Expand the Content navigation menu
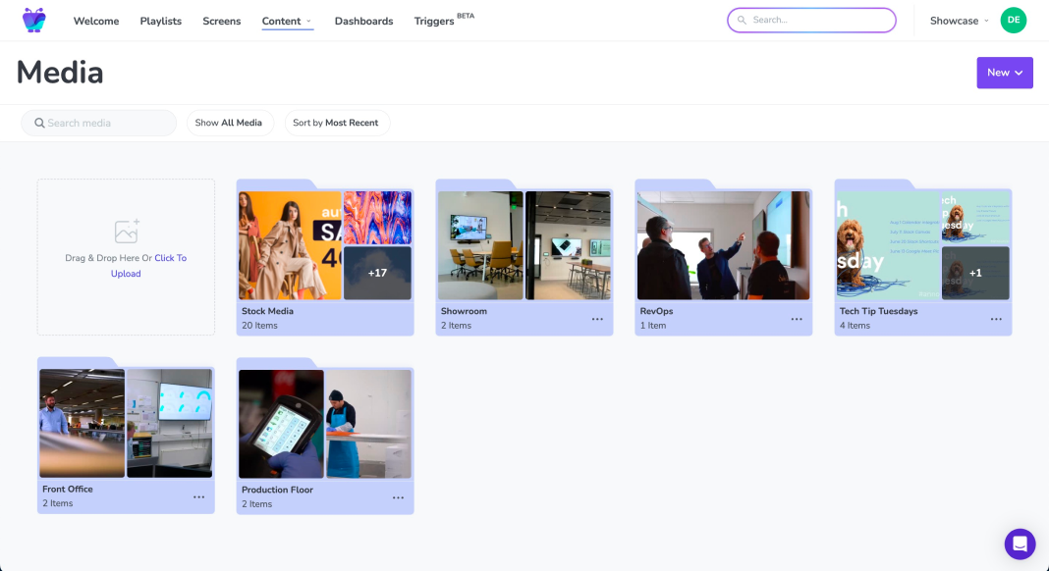Viewport: 1049px width, 571px height. coord(287,20)
